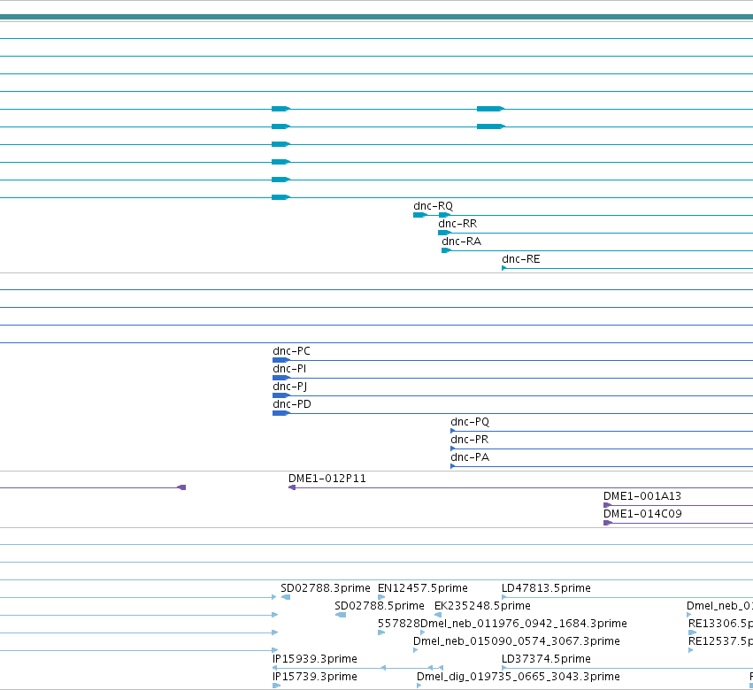This screenshot has height=690, width=753.
Task: Select the dnc-RQ transcript label
Action: (x=433, y=206)
